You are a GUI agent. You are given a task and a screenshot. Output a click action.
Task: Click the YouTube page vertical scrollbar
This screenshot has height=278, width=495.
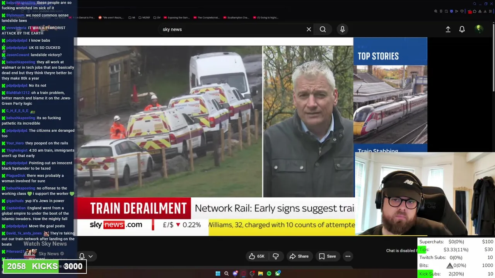click(493, 58)
